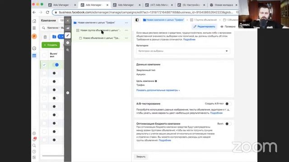Click campaign breadcrumb "Новая кампания с целью Трафик"

(163, 20)
